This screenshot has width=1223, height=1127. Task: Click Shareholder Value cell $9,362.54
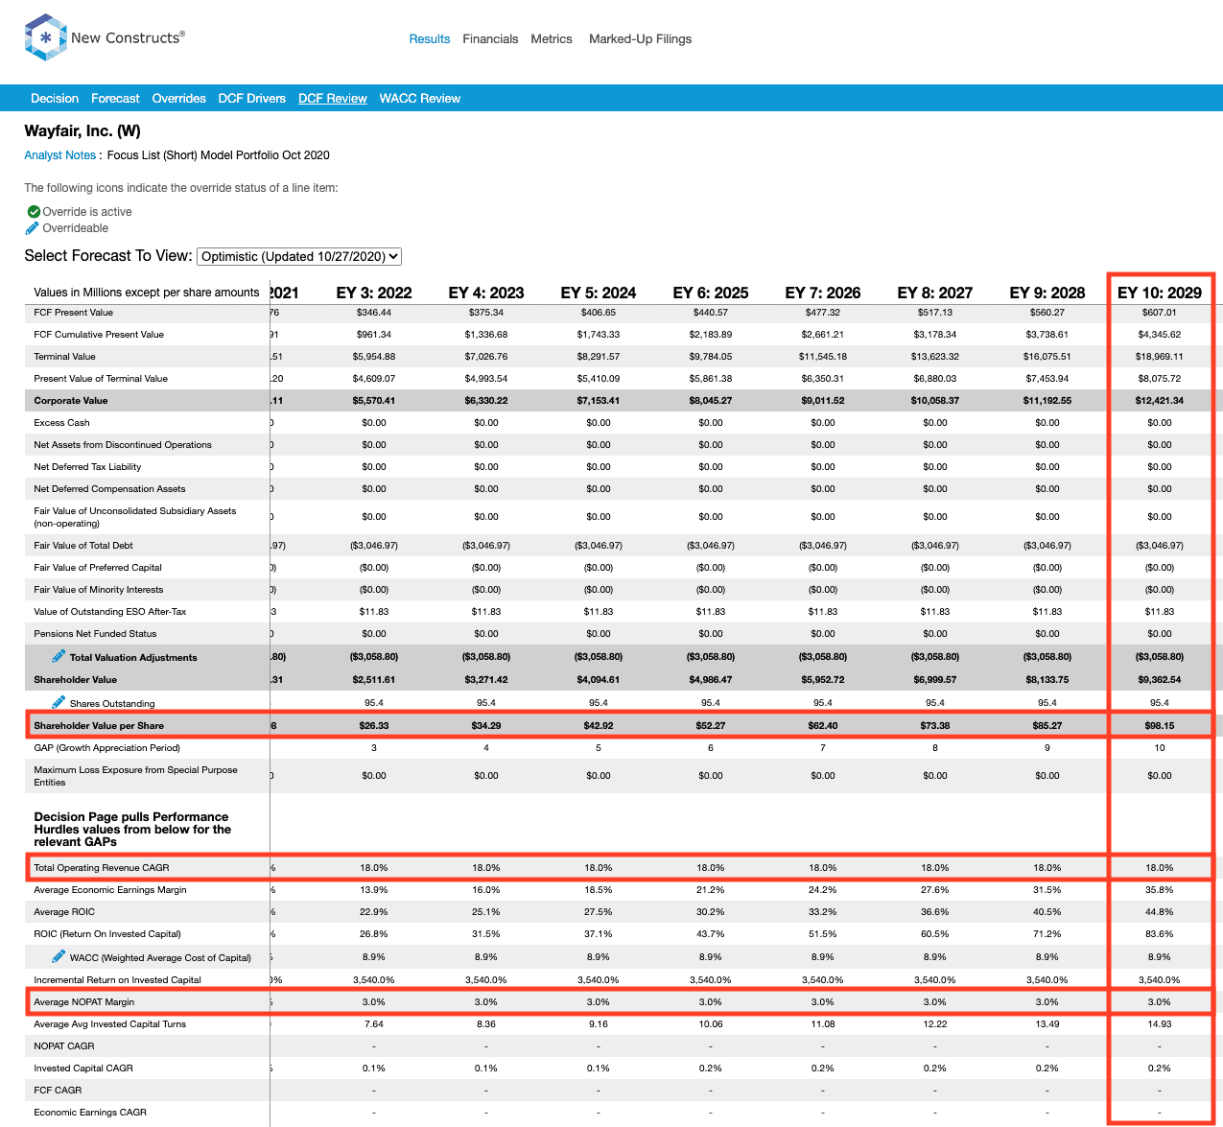(1160, 680)
